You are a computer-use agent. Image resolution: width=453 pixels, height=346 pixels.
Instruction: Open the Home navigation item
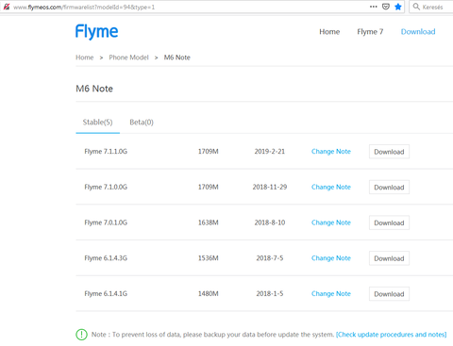329,32
